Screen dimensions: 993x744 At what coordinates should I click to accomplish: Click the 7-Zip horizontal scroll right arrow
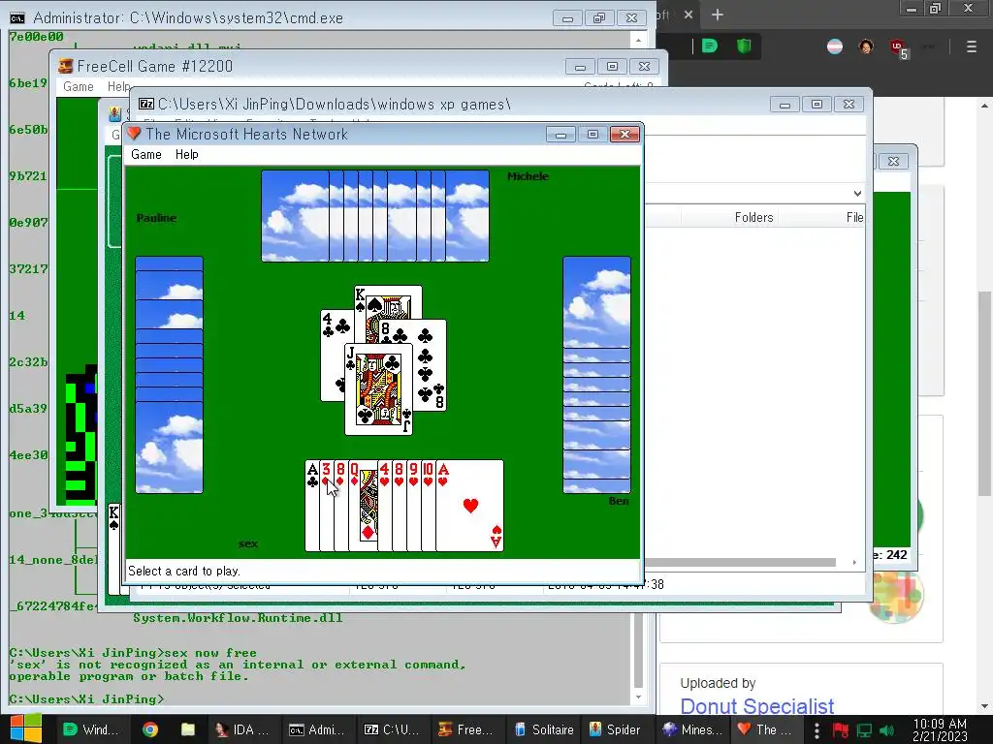854,562
